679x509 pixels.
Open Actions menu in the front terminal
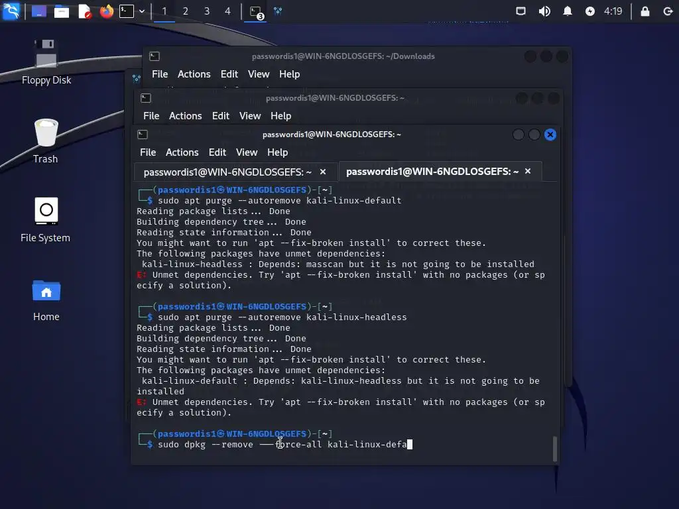tap(182, 152)
